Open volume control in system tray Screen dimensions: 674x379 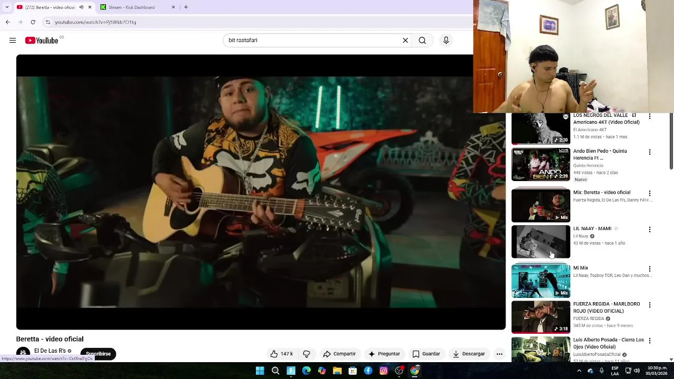pyautogui.click(x=637, y=371)
